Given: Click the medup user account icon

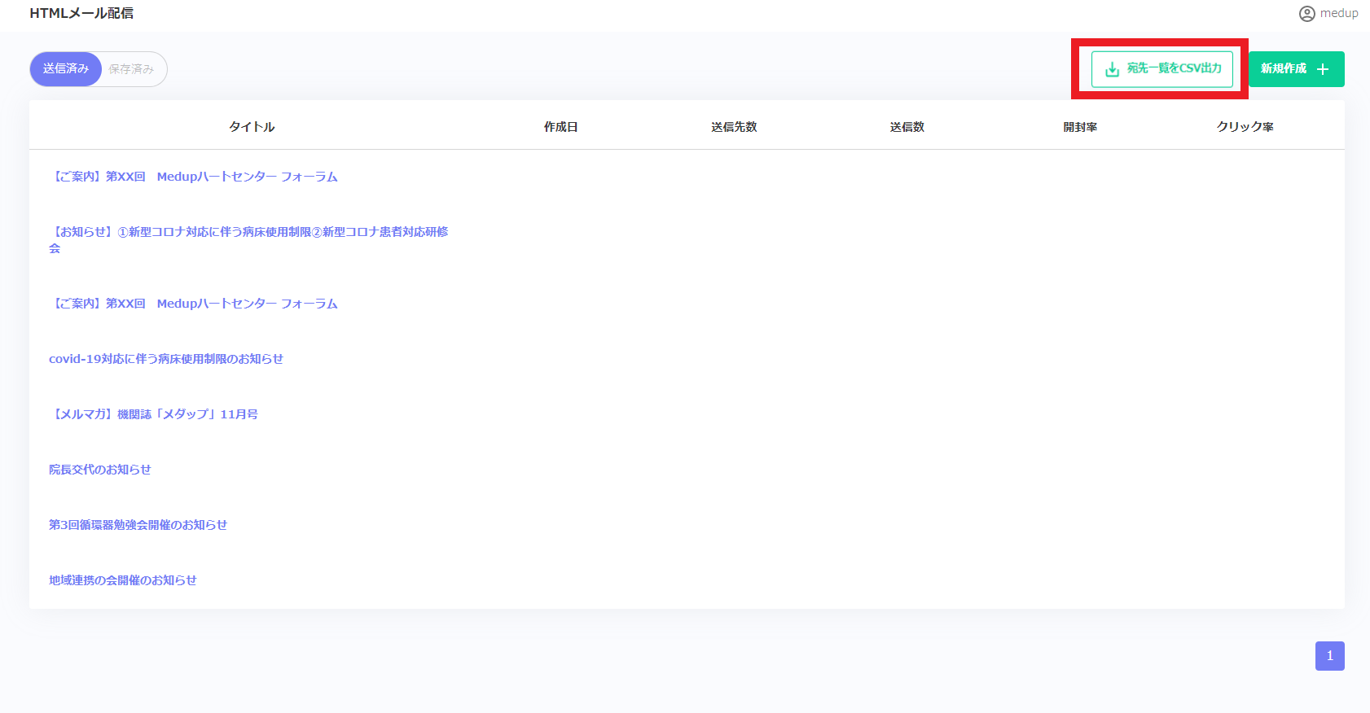Looking at the screenshot, I should click(1306, 14).
